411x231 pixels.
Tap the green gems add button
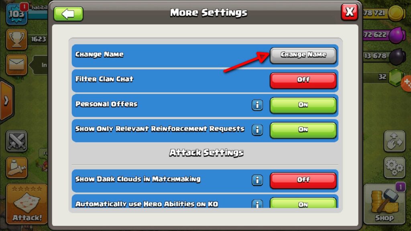pyautogui.click(x=407, y=83)
